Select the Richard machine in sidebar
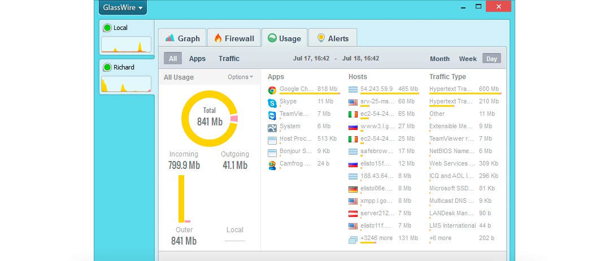Screen dimensions: 609x261 127,77
